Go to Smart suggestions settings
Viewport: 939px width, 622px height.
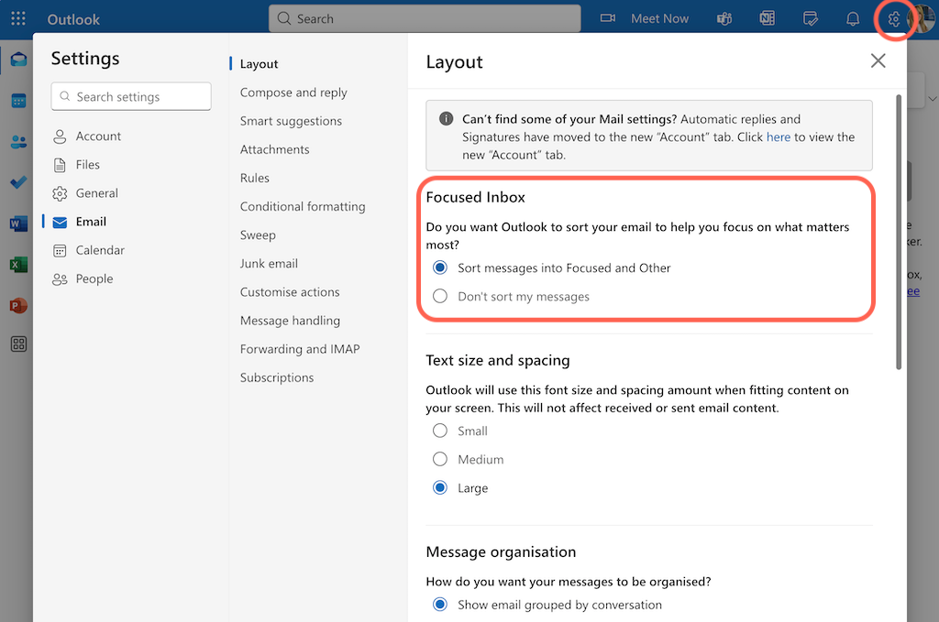pos(291,121)
